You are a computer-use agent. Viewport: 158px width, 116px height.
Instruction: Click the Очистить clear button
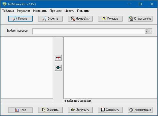(x=50, y=110)
